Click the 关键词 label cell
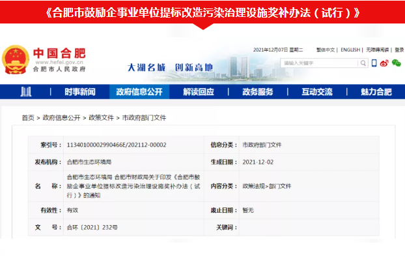This screenshot has width=405, height=257. click(x=221, y=227)
